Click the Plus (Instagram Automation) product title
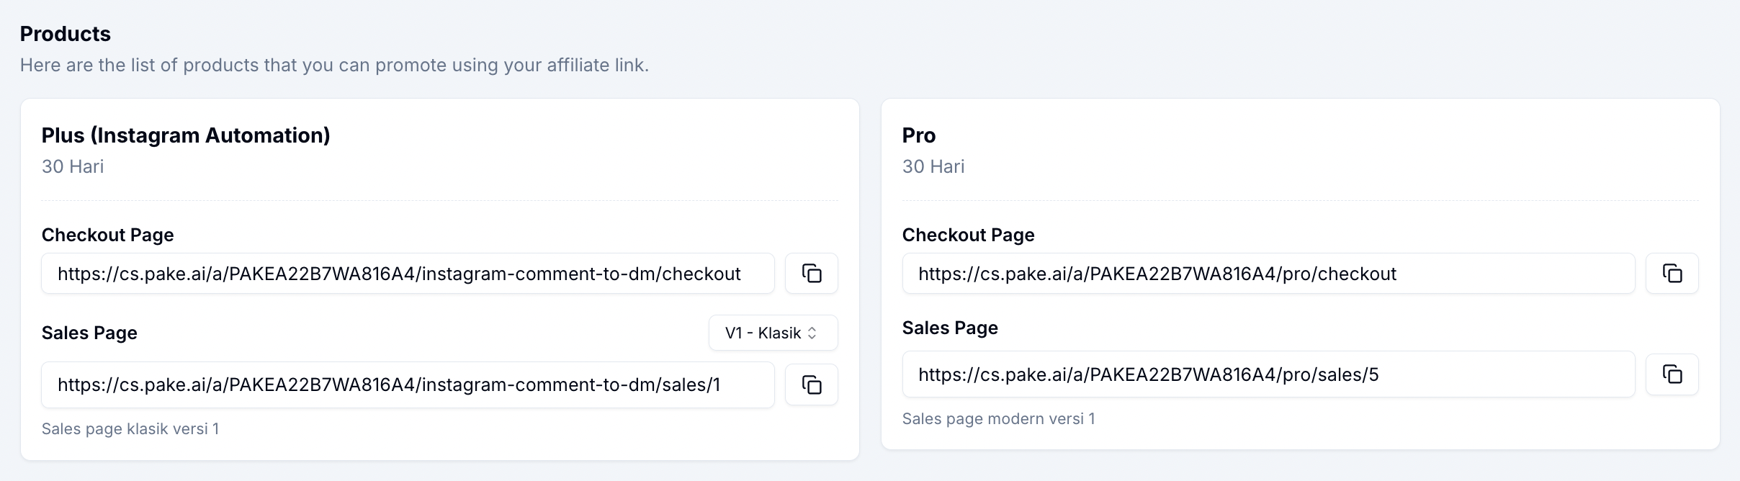Image resolution: width=1740 pixels, height=481 pixels. [186, 135]
